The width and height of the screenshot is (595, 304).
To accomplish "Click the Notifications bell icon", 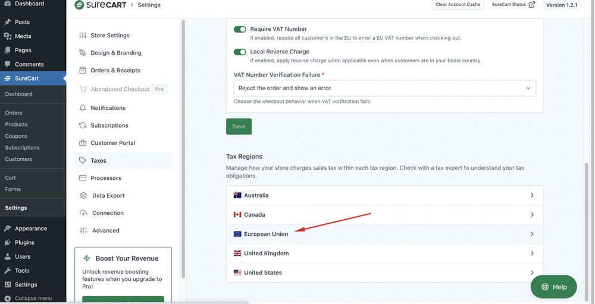I will click(x=83, y=108).
